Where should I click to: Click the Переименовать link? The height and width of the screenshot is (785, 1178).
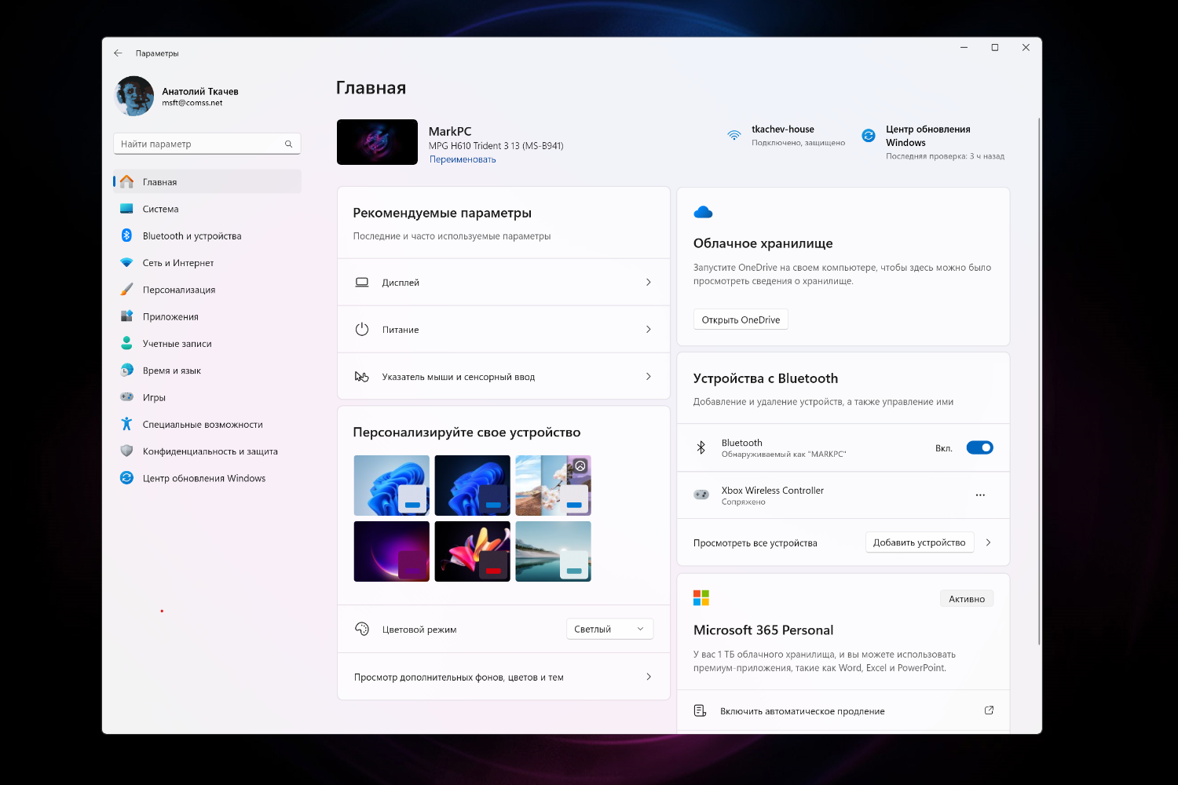(x=463, y=159)
